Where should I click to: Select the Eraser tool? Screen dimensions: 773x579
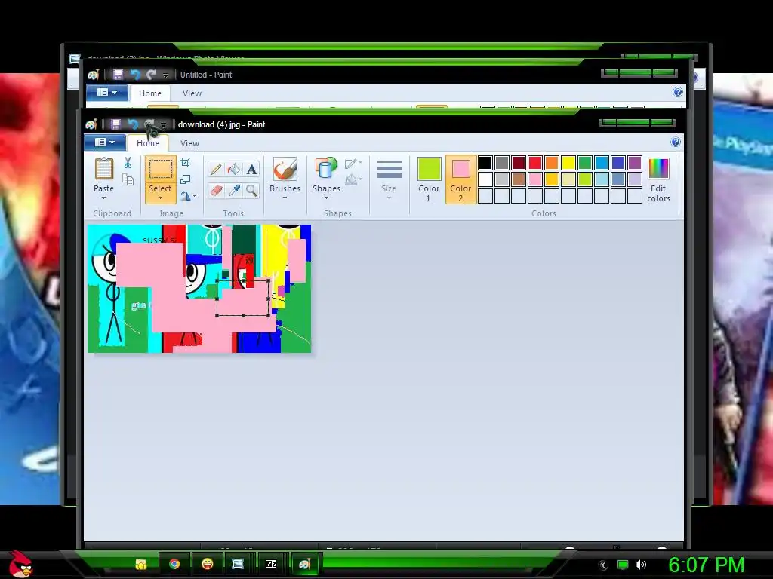pos(215,191)
